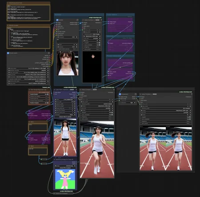Expand the Model Loader node via its corner icon
The height and width of the screenshot is (197, 200).
(x=49, y=53)
